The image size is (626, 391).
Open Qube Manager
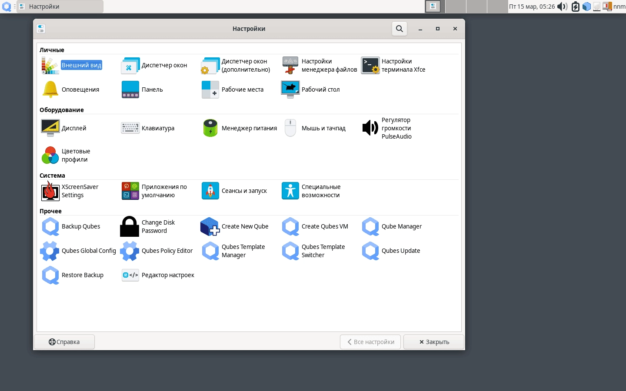(392, 227)
